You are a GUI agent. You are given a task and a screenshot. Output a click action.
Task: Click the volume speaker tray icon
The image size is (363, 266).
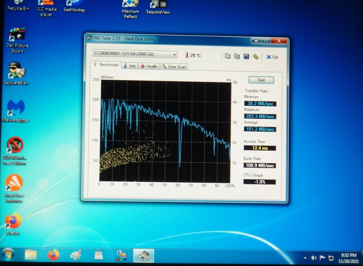coord(314,258)
